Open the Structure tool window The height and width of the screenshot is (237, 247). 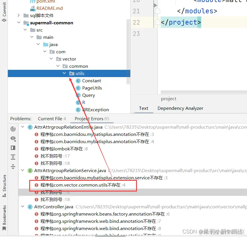[x=4, y=186]
